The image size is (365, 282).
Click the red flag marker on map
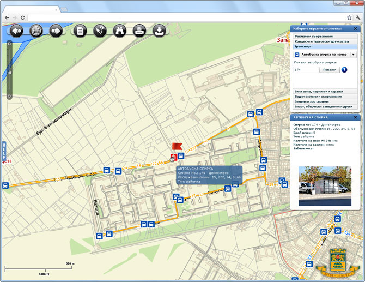point(177,146)
